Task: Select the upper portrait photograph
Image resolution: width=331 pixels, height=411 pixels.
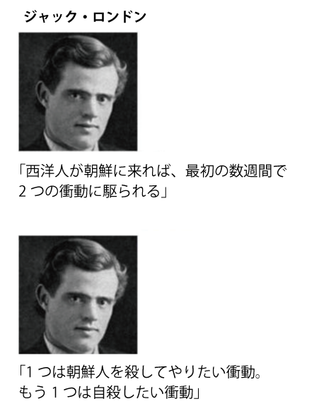Action: pos(78,92)
